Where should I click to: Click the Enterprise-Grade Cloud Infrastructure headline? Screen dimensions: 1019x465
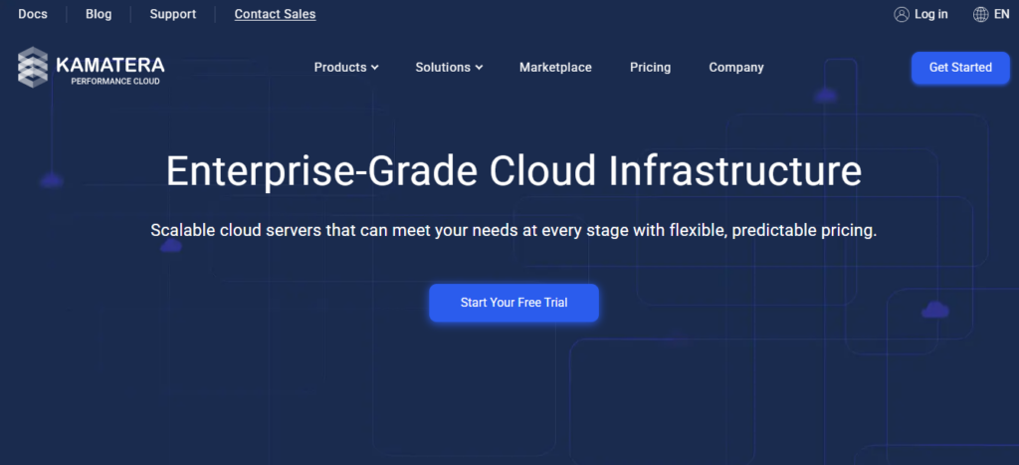513,171
